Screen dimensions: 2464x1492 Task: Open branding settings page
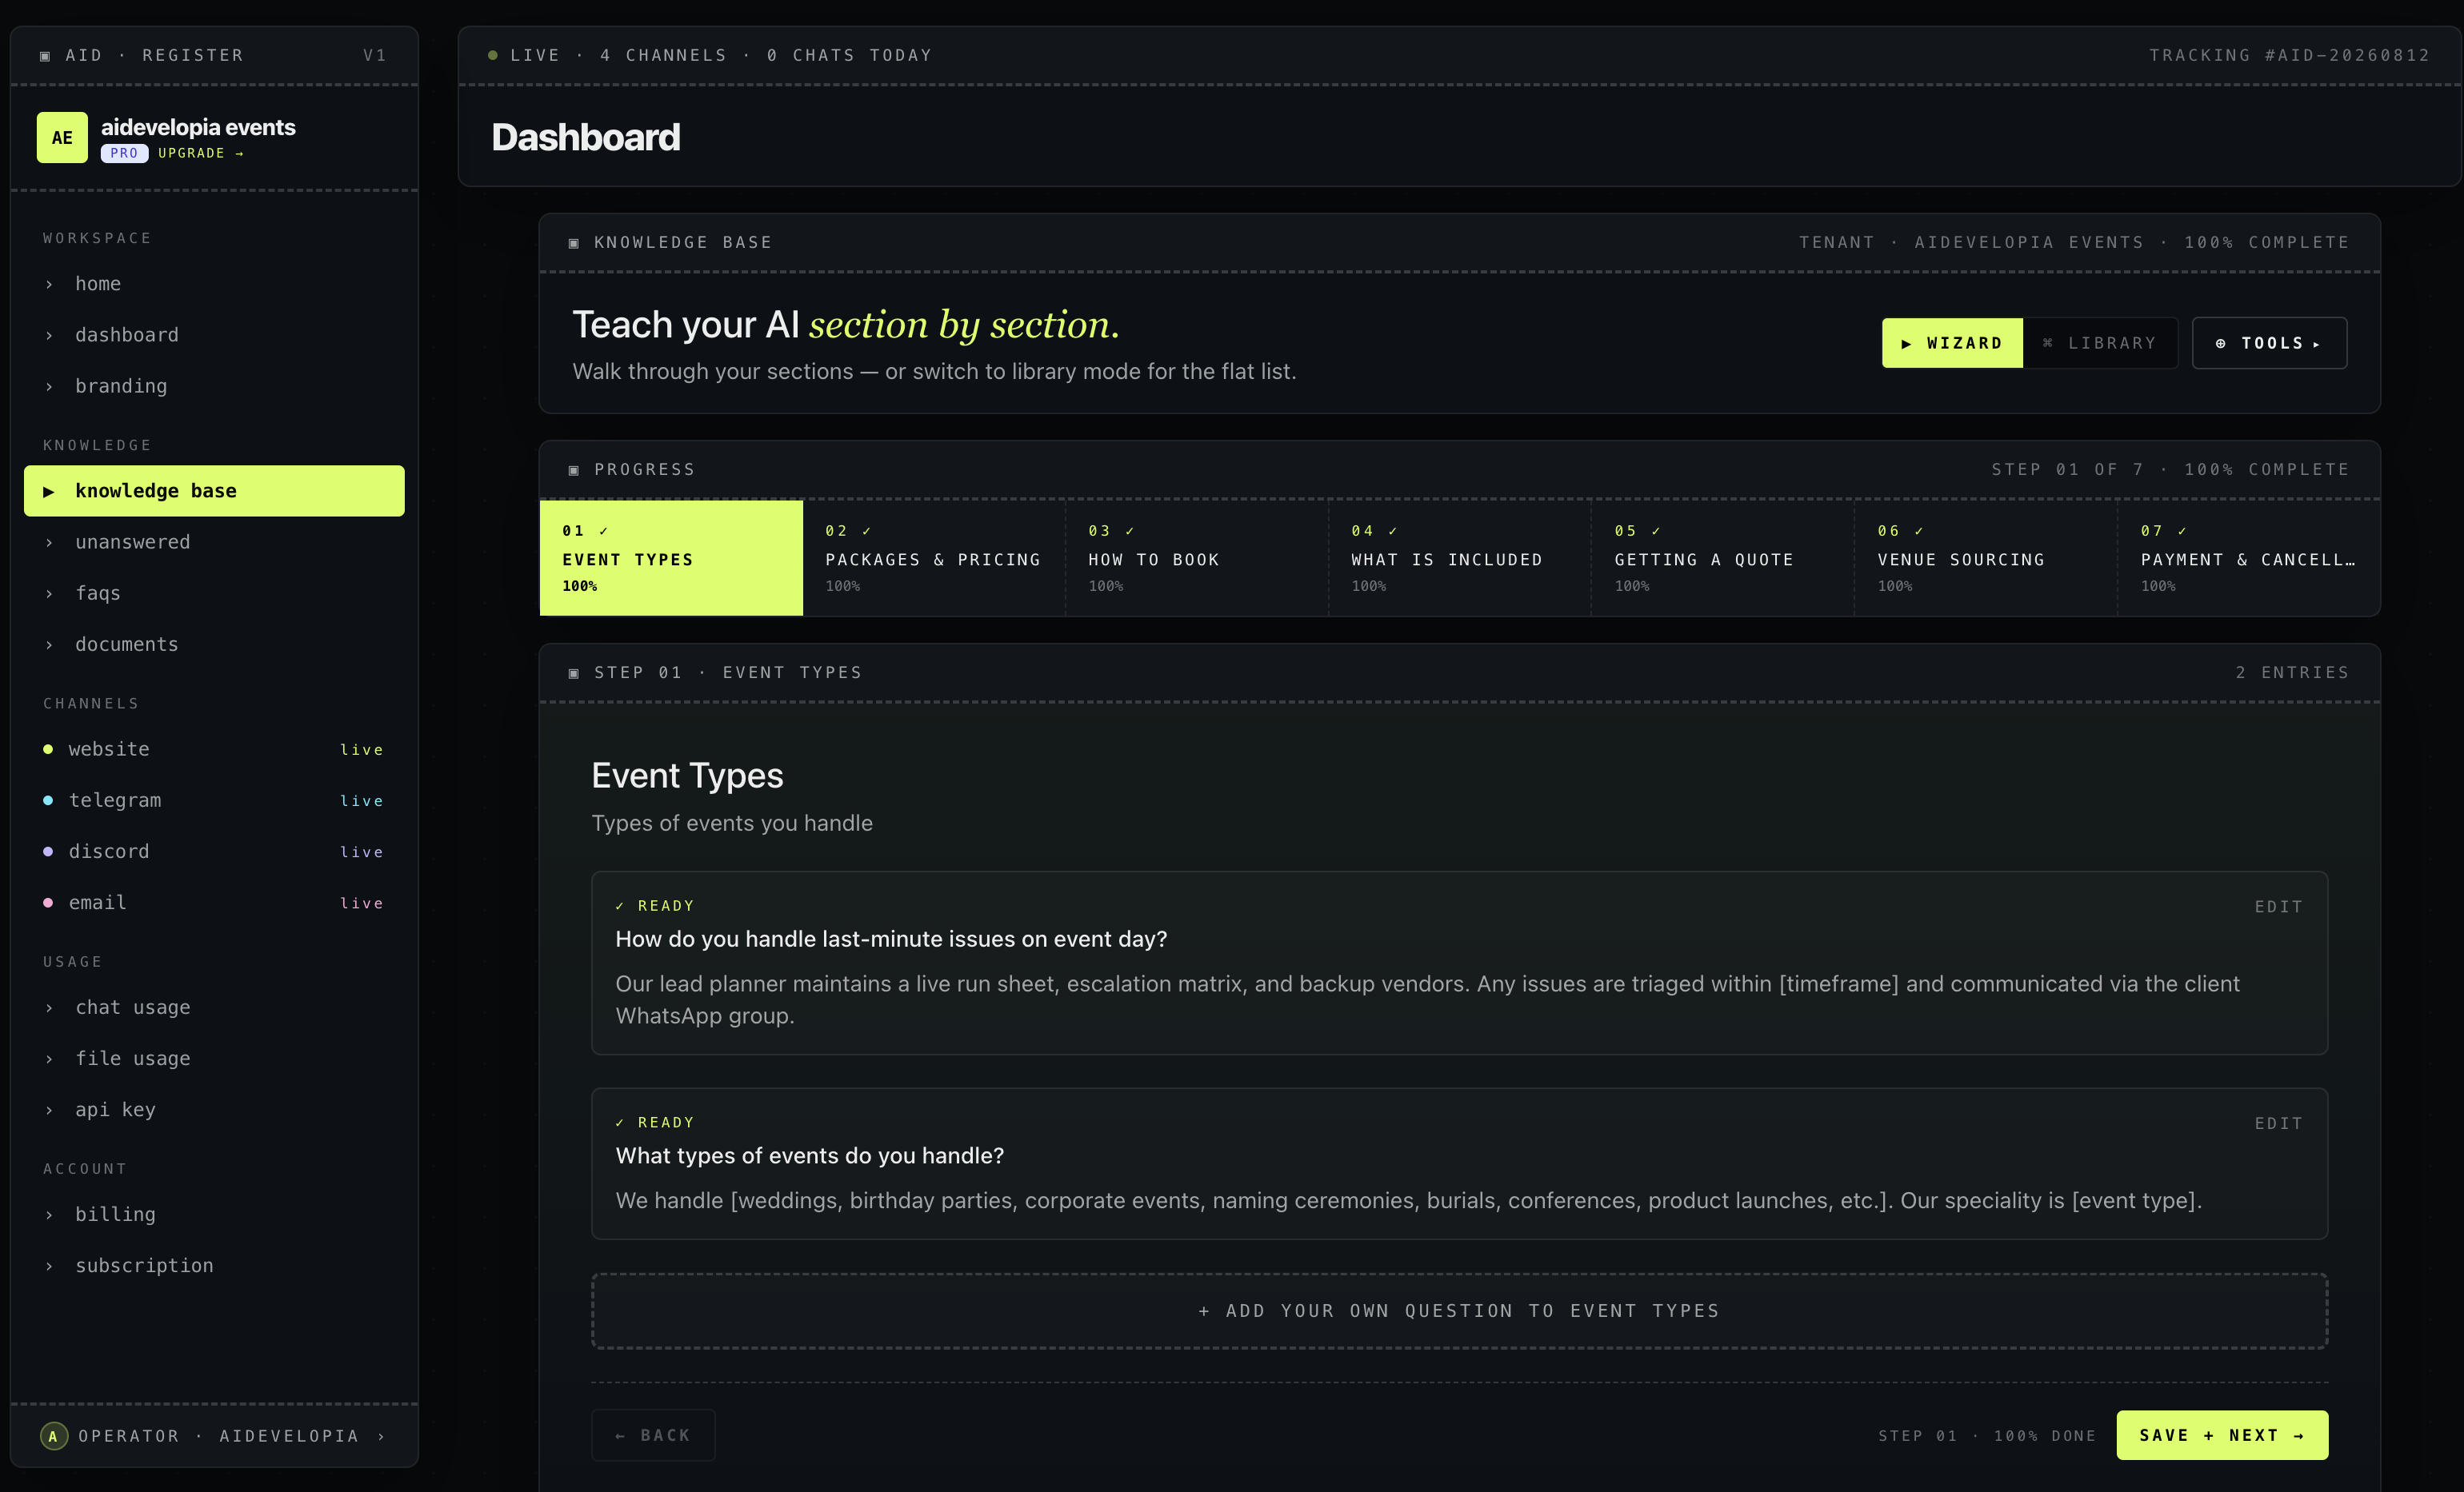[x=214, y=385]
